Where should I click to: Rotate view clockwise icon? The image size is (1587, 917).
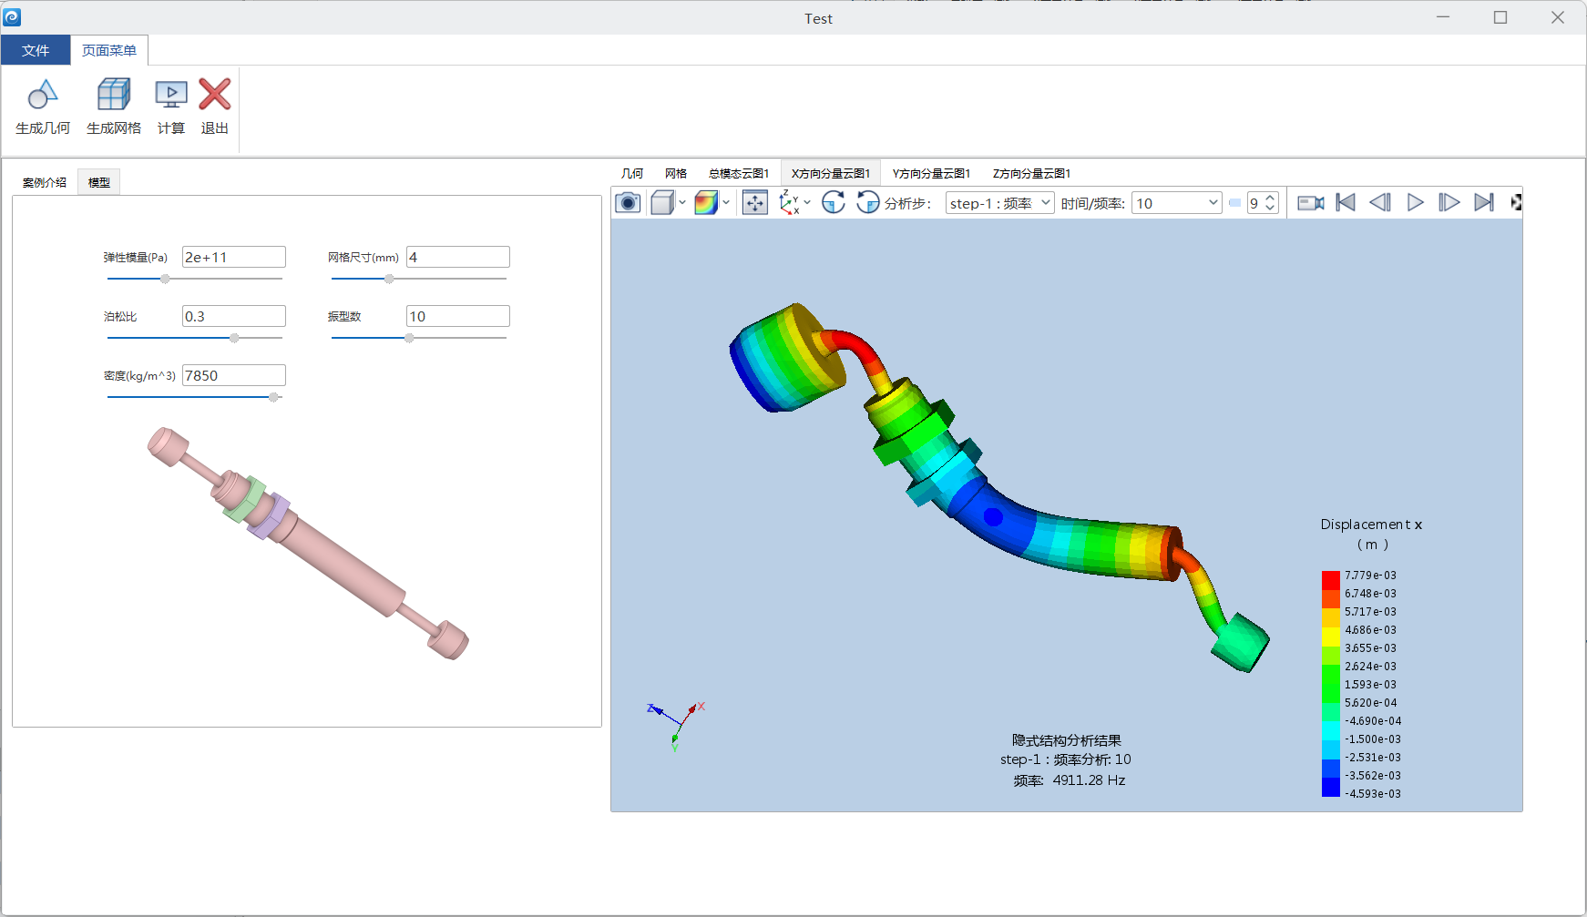(x=834, y=202)
